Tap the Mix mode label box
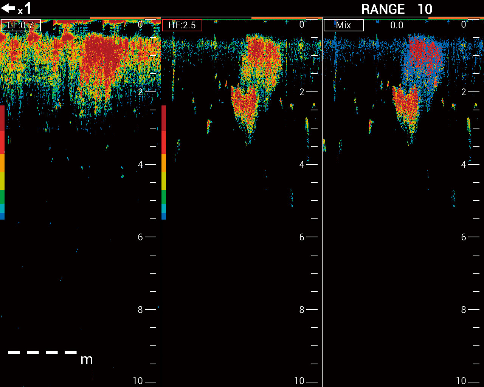This screenshot has height=387, width=484. pyautogui.click(x=343, y=25)
